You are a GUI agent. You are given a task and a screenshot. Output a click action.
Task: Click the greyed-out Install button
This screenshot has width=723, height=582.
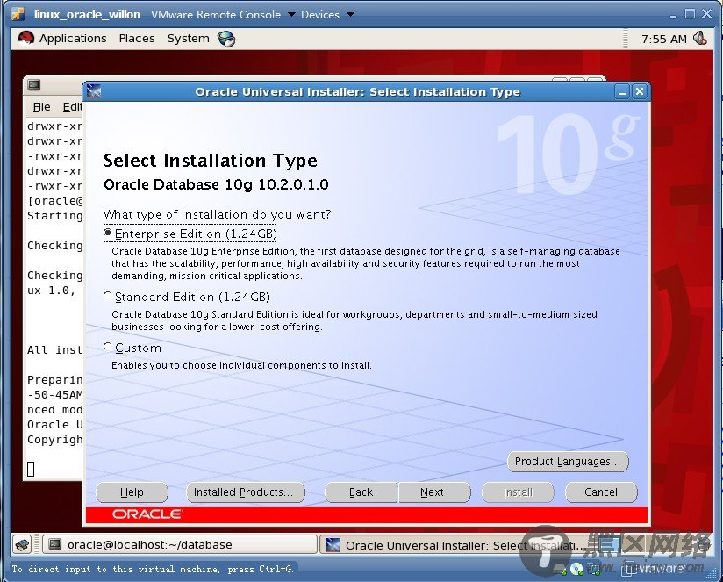pyautogui.click(x=518, y=492)
